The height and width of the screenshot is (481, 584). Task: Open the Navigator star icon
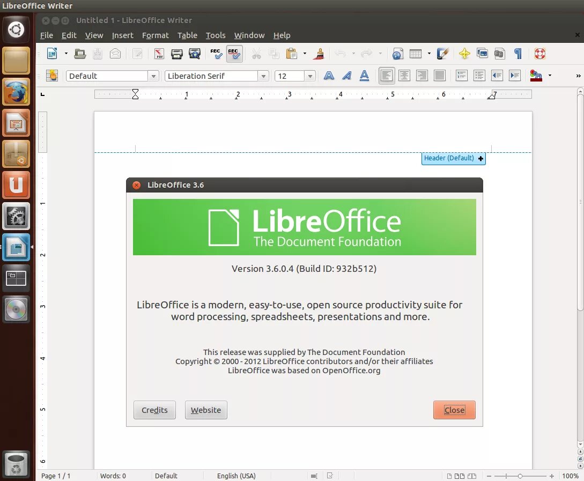tap(464, 54)
